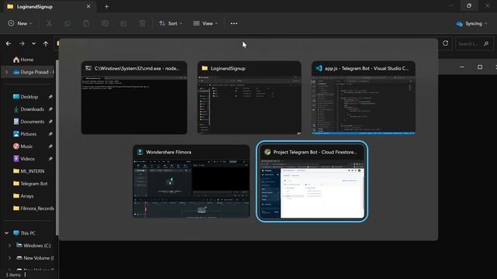Click the '3 items' status text
497x279 pixels.
pyautogui.click(x=13, y=275)
